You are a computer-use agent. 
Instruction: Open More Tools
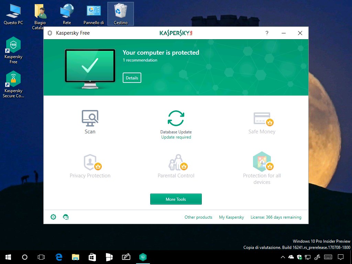(176, 199)
